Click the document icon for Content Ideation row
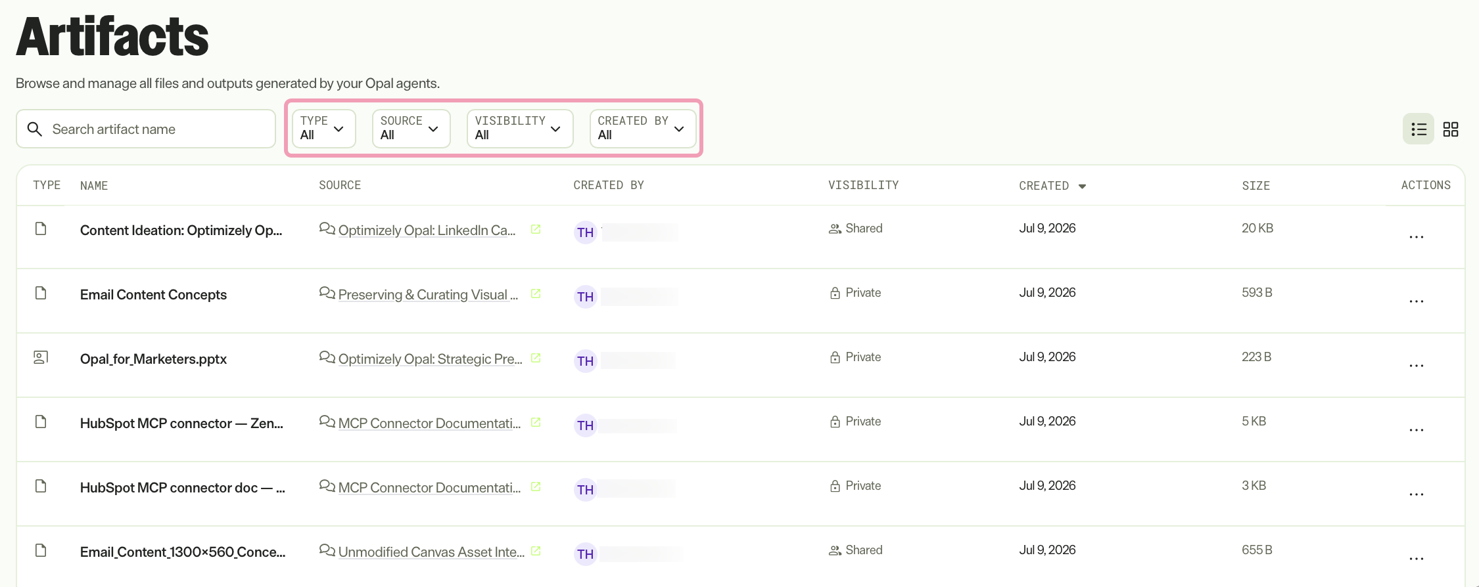The image size is (1479, 587). click(41, 228)
